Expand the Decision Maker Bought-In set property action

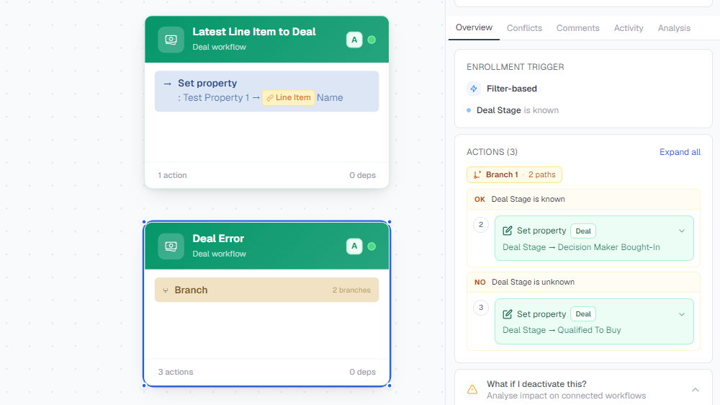[682, 231]
